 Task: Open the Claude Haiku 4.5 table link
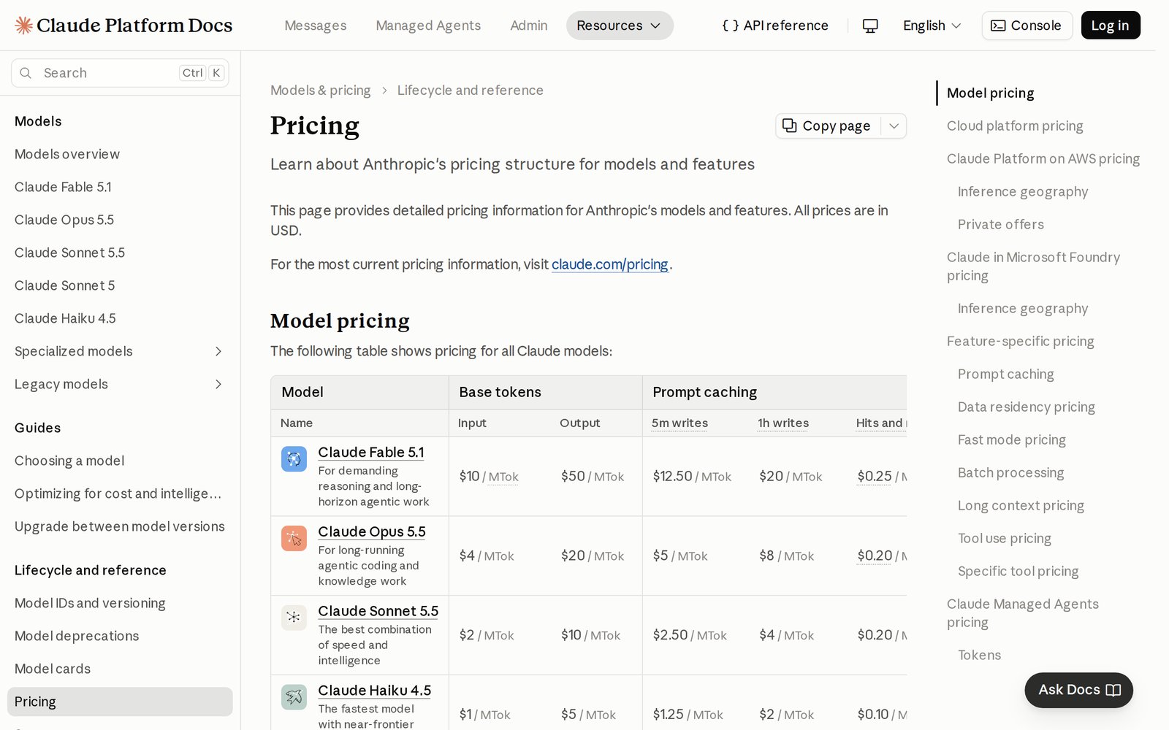point(375,691)
